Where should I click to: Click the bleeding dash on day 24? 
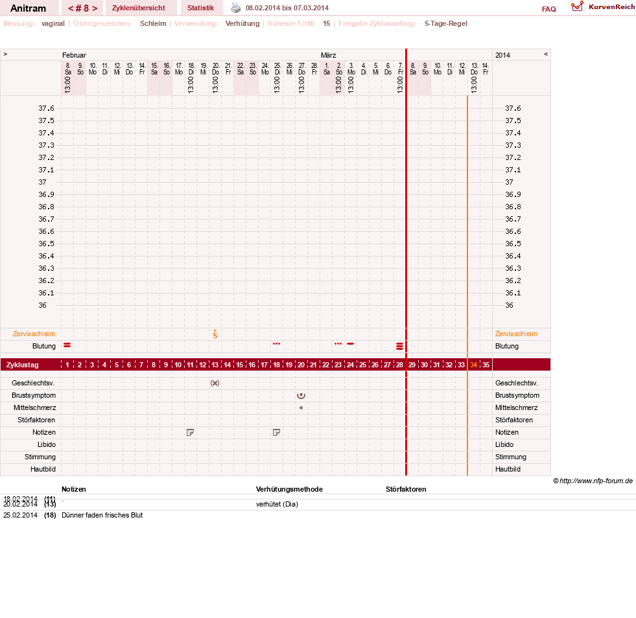click(x=351, y=343)
